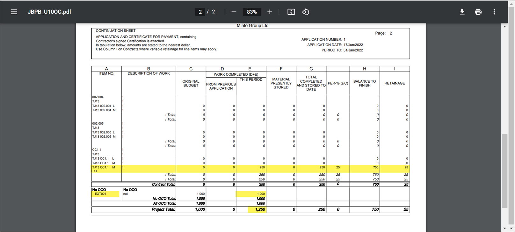
Task: Click the APPLICATION NUMBER: 1 text
Action: [323, 39]
